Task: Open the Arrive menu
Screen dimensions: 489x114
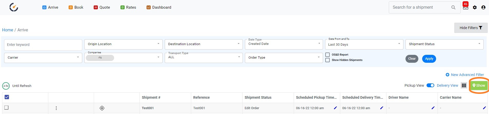Action: tap(50, 7)
